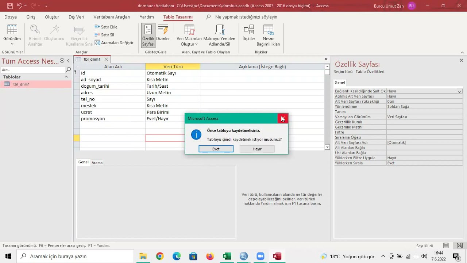467x263 pixels.
Task: Click the user avatar BU
Action: pos(412,6)
